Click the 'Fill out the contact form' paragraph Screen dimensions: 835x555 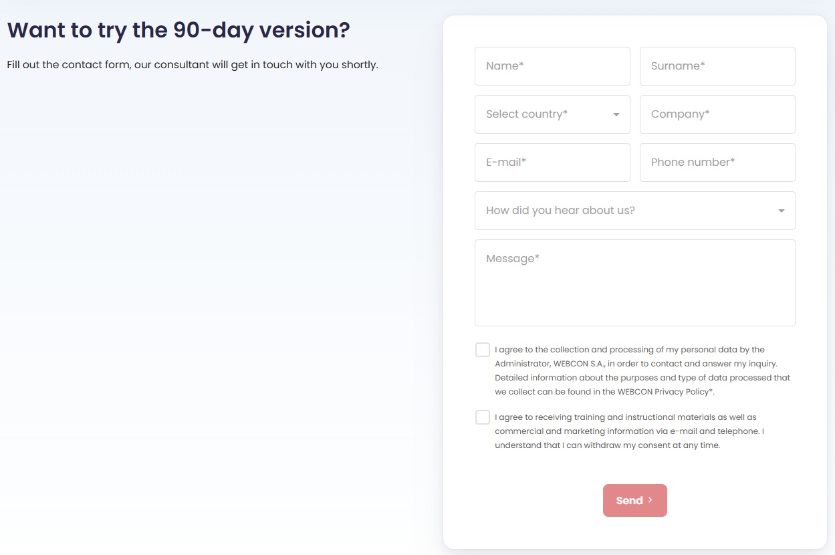tap(193, 65)
